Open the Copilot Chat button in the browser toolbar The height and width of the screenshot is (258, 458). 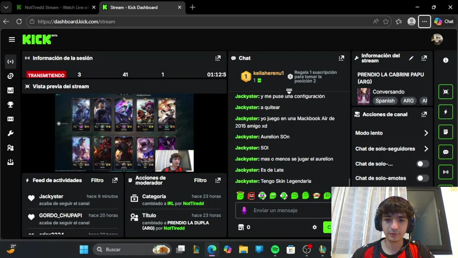click(444, 21)
